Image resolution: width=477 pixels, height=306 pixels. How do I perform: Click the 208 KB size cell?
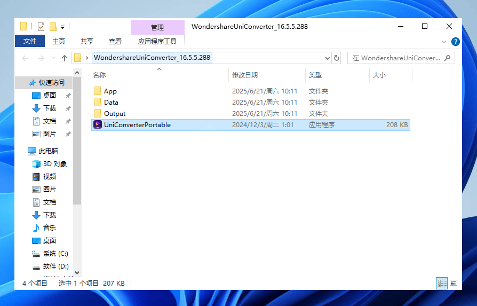pos(397,125)
